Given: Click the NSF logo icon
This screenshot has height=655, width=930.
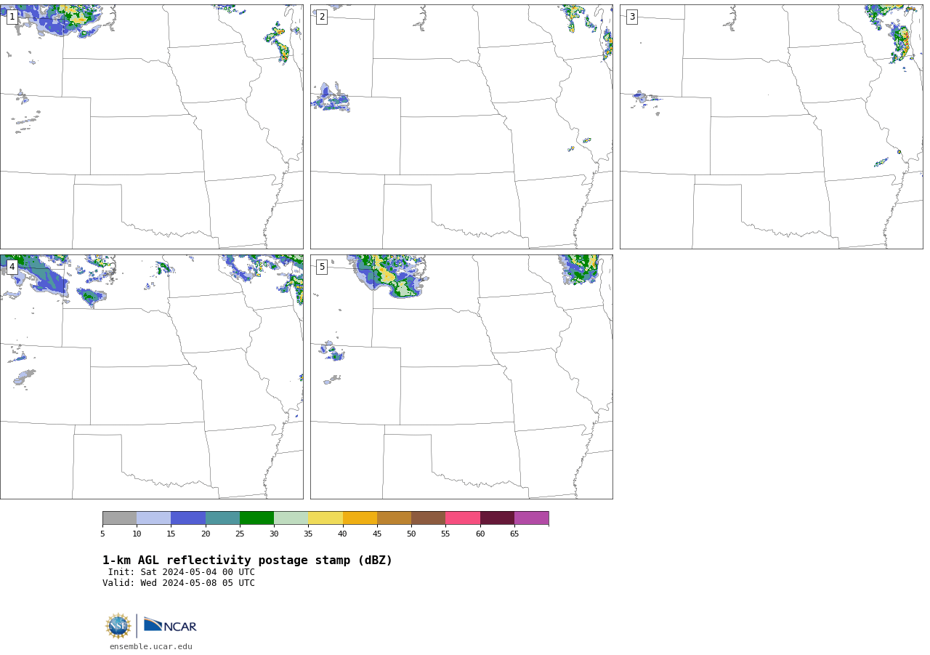Looking at the screenshot, I should (x=118, y=626).
